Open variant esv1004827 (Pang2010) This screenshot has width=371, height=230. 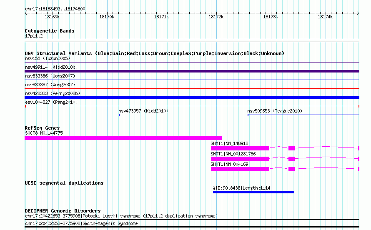click(x=51, y=102)
